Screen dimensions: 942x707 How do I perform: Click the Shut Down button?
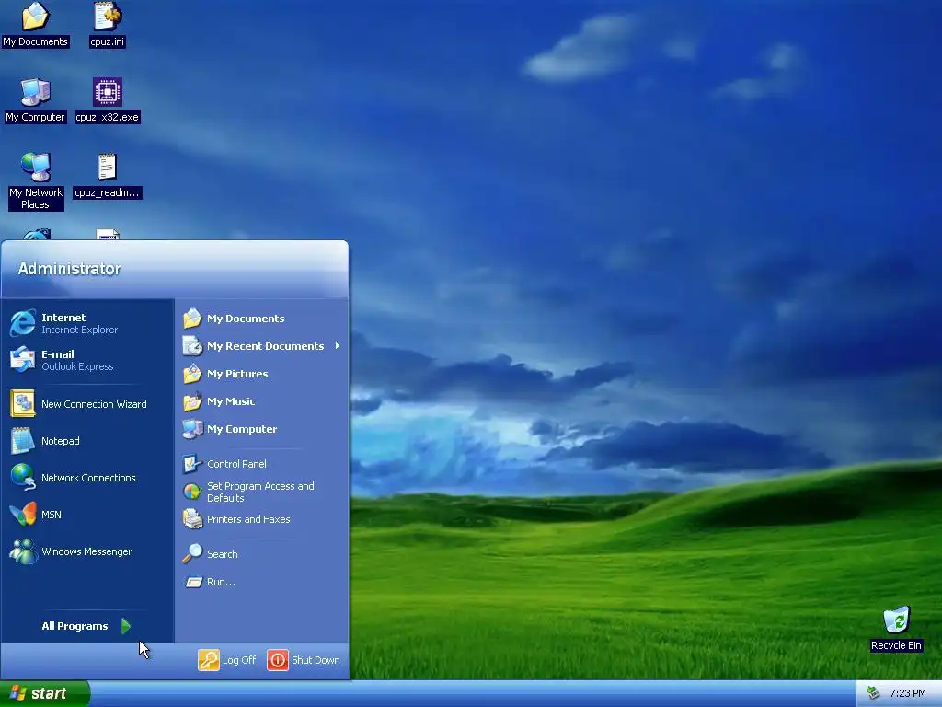coord(304,659)
